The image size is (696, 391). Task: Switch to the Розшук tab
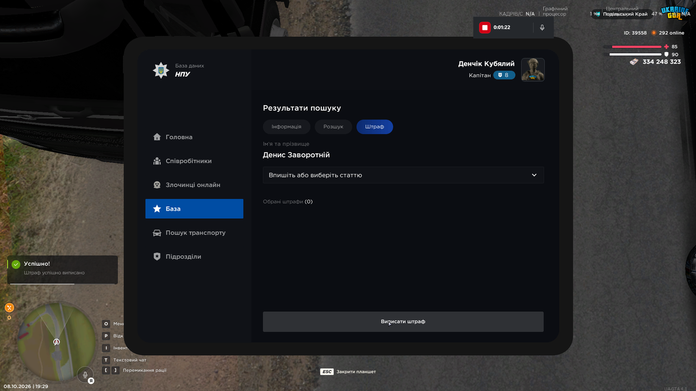tap(333, 127)
